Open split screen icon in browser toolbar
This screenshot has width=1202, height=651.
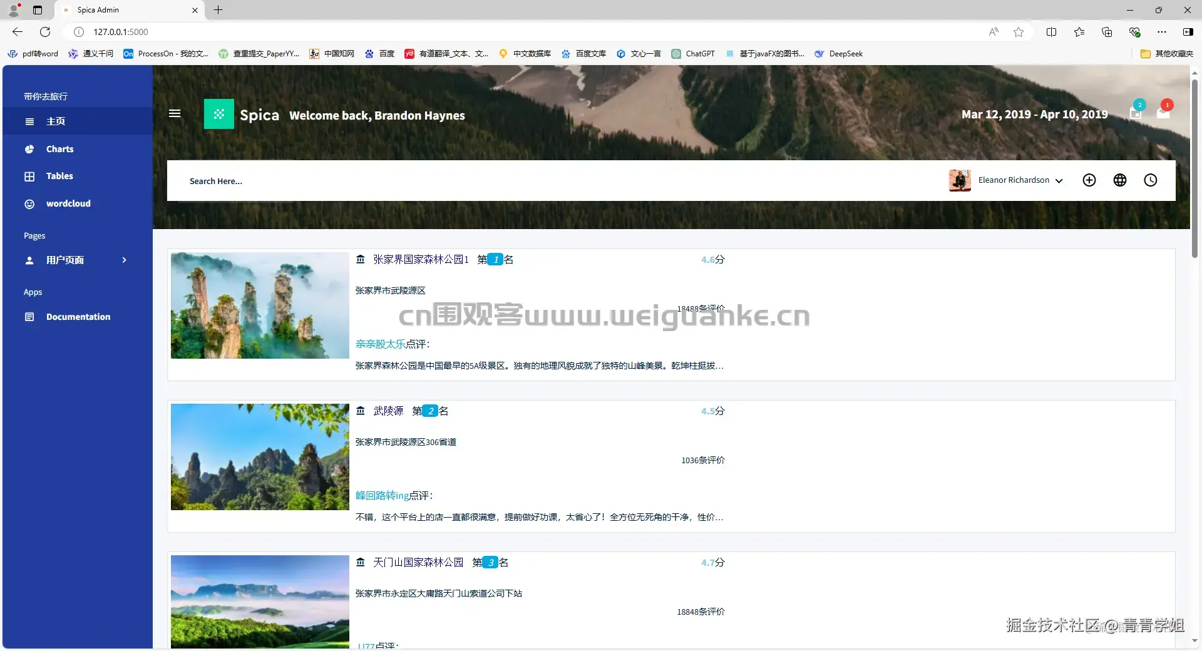coord(1051,32)
